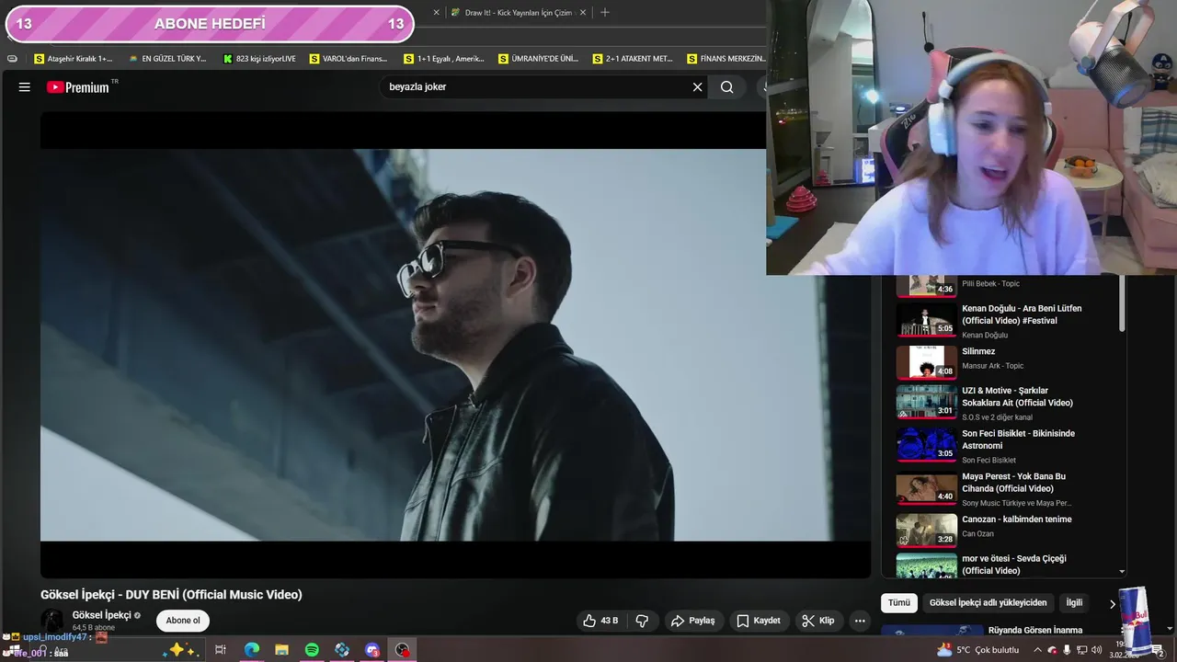
Task: Close the 'Draw It!' browser tab
Action: coord(582,13)
